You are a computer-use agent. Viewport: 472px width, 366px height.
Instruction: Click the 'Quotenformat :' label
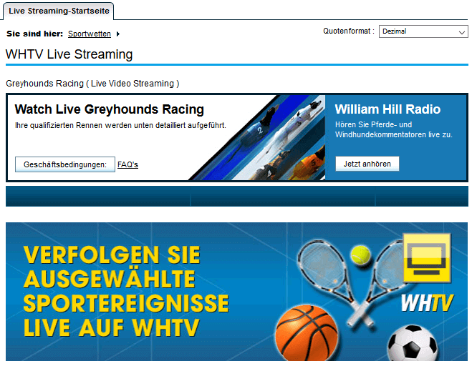coord(349,31)
